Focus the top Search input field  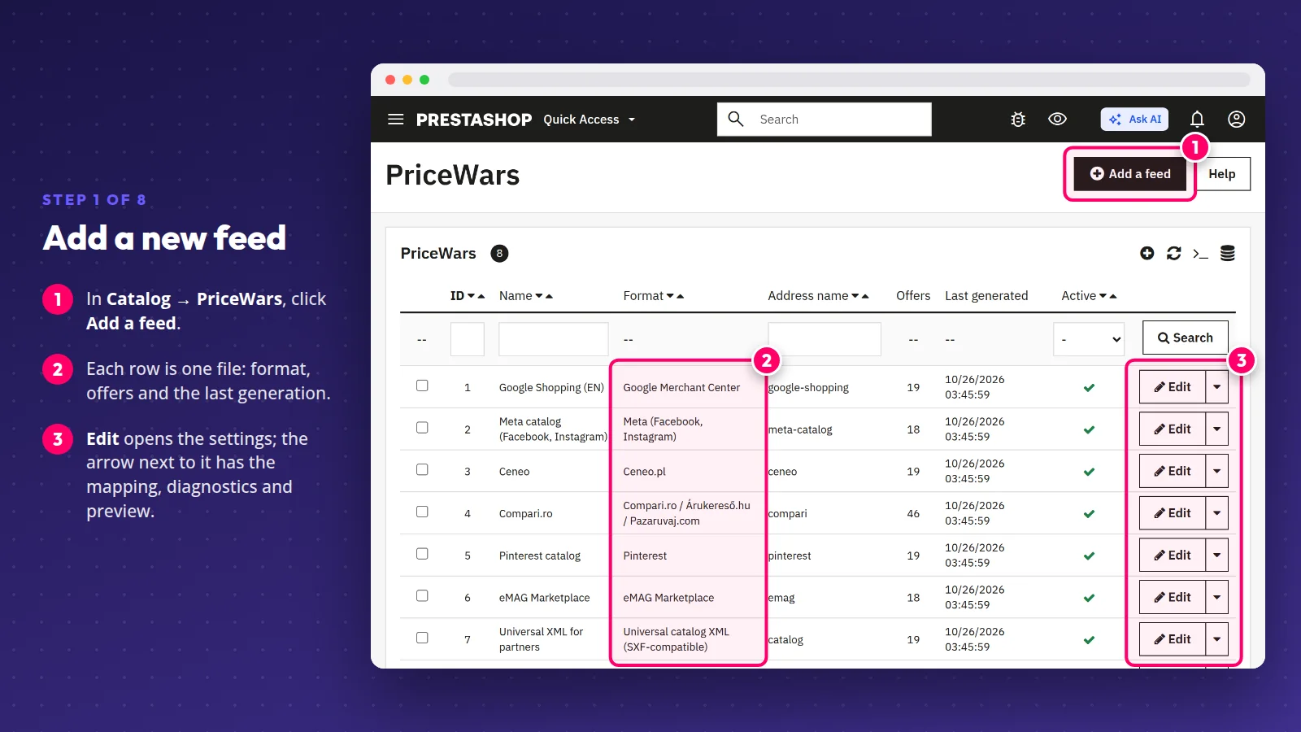tap(825, 120)
